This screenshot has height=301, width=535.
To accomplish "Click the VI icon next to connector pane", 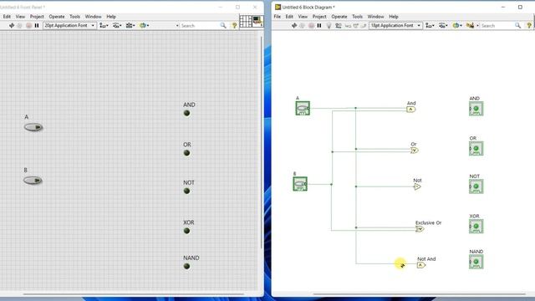I will click(x=257, y=21).
